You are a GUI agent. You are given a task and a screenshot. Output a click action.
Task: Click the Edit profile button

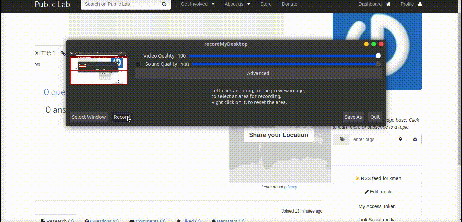coord(377,192)
